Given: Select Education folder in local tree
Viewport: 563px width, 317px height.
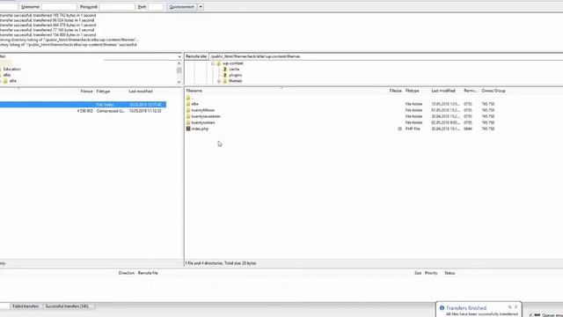Looking at the screenshot, I should click(x=11, y=69).
